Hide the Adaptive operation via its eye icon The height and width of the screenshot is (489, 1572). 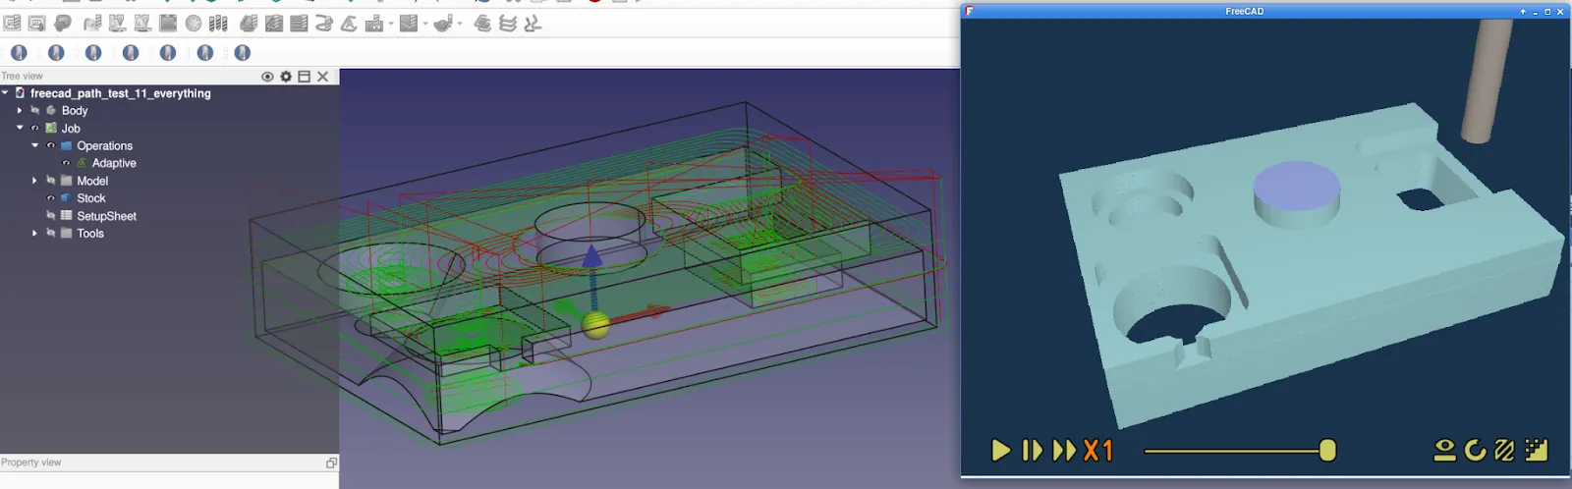pos(66,163)
